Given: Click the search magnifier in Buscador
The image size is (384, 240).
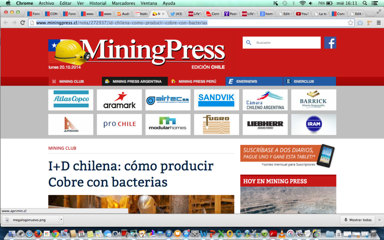Looking at the screenshot, I should click(249, 43).
